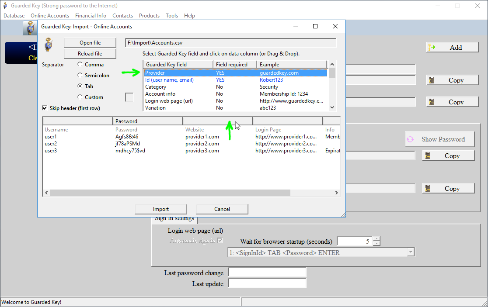Image resolution: width=488 pixels, height=307 pixels.
Task: Click the Copy button directly beneath Add
Action: point(452,80)
